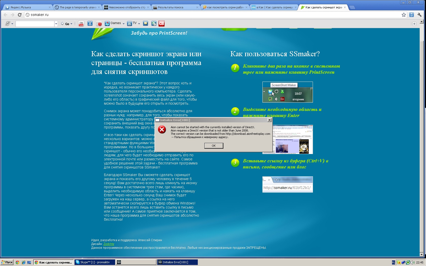The image size is (426, 266).
Task: Click the red CB toolbar icon
Action: coord(162,24)
